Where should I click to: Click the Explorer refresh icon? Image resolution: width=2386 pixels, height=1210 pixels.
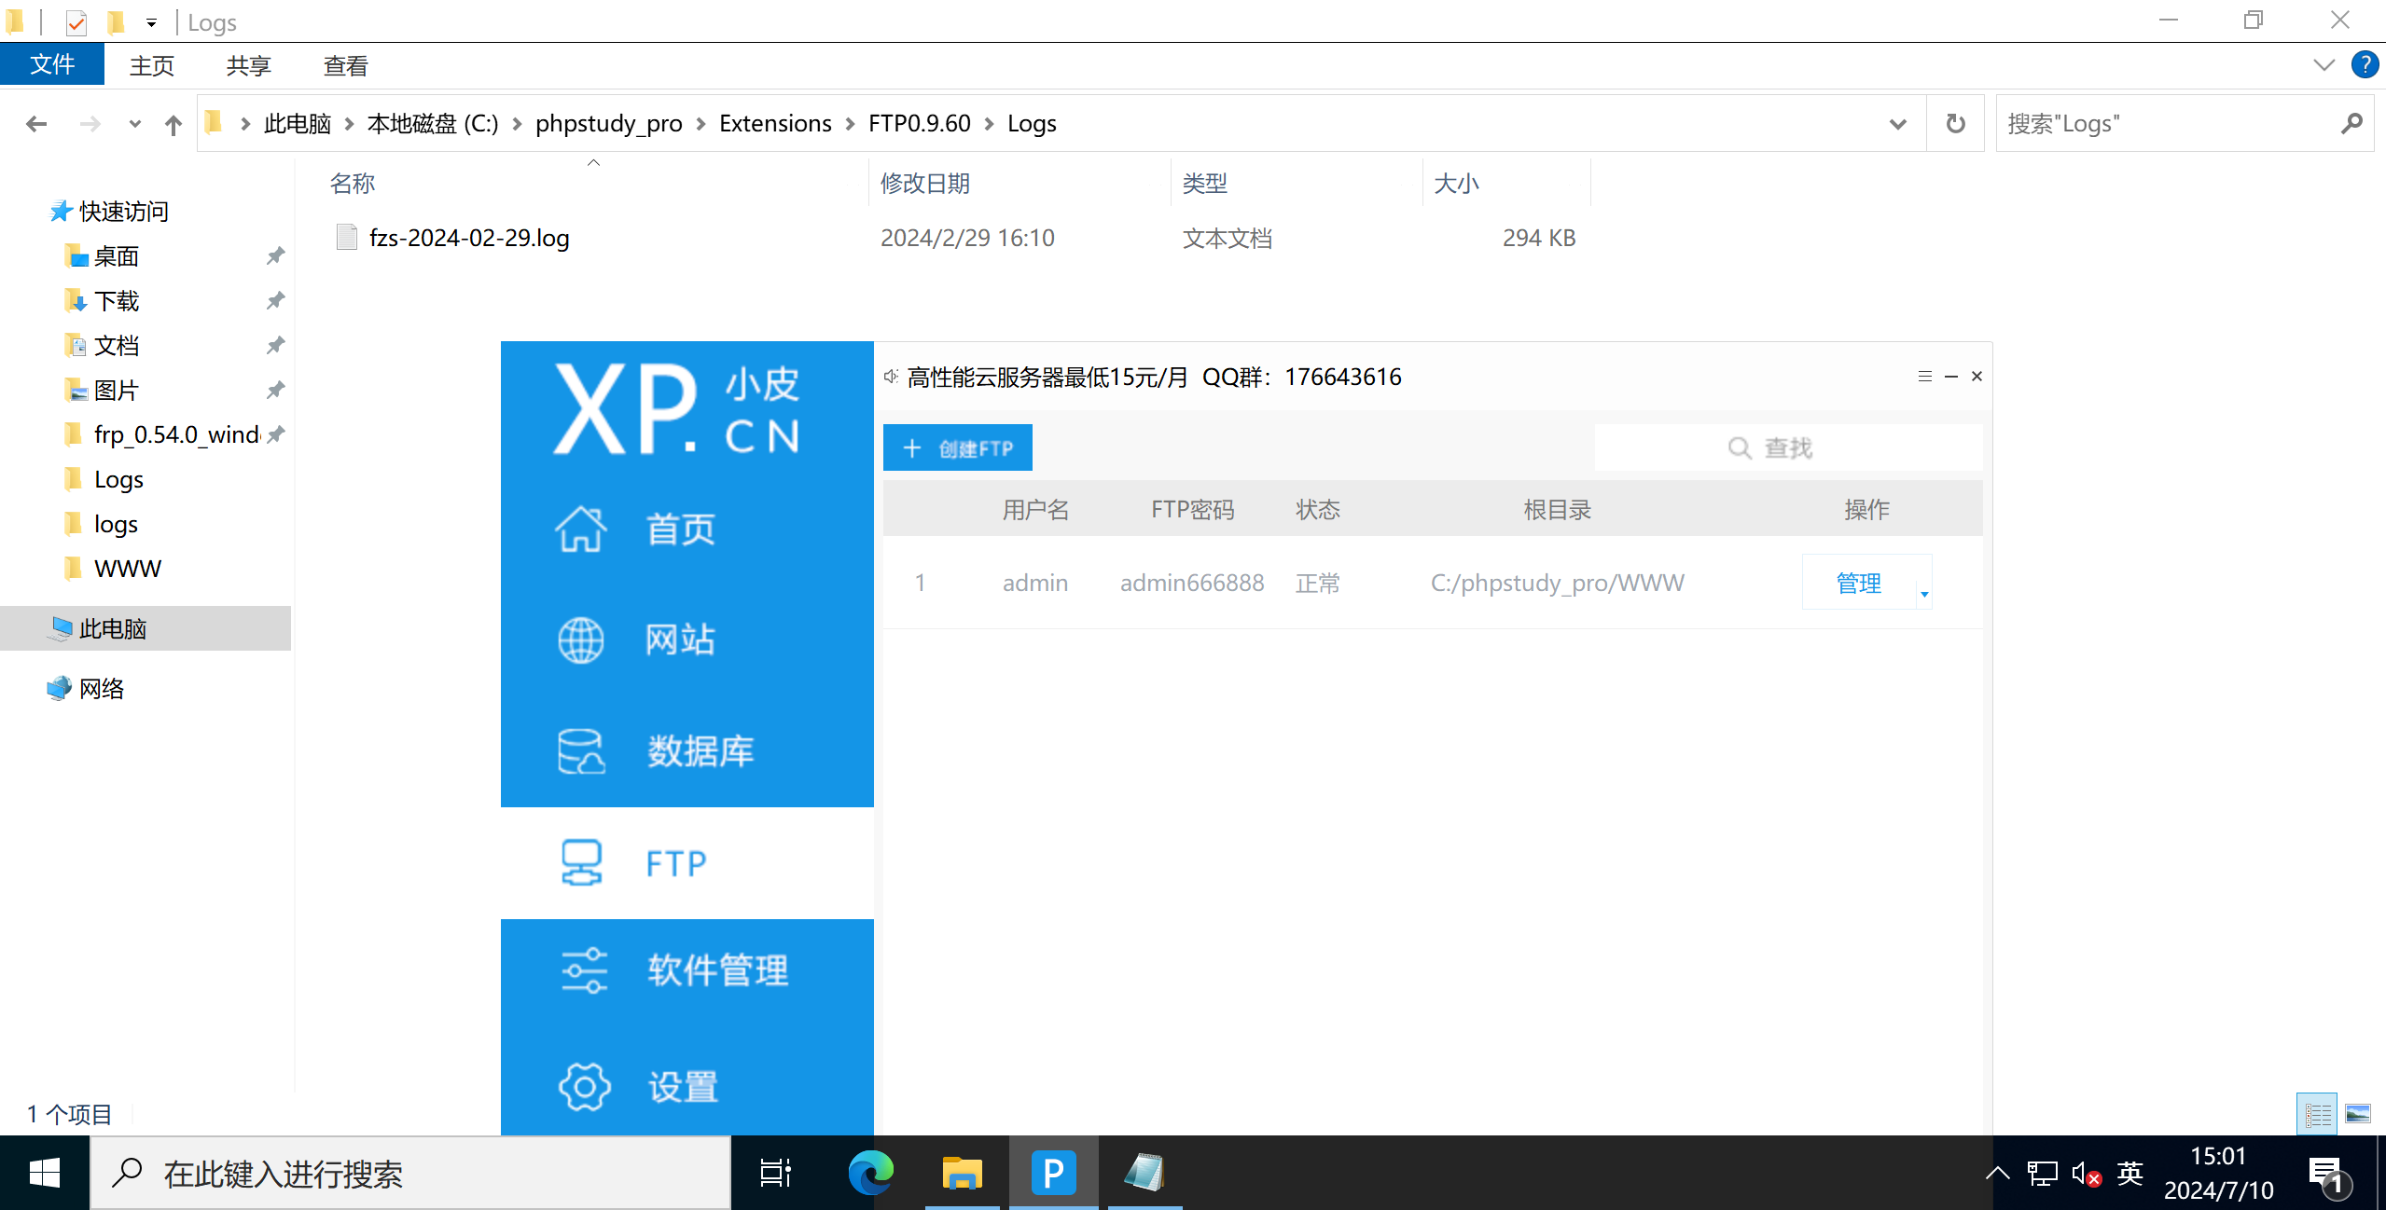point(1956,124)
